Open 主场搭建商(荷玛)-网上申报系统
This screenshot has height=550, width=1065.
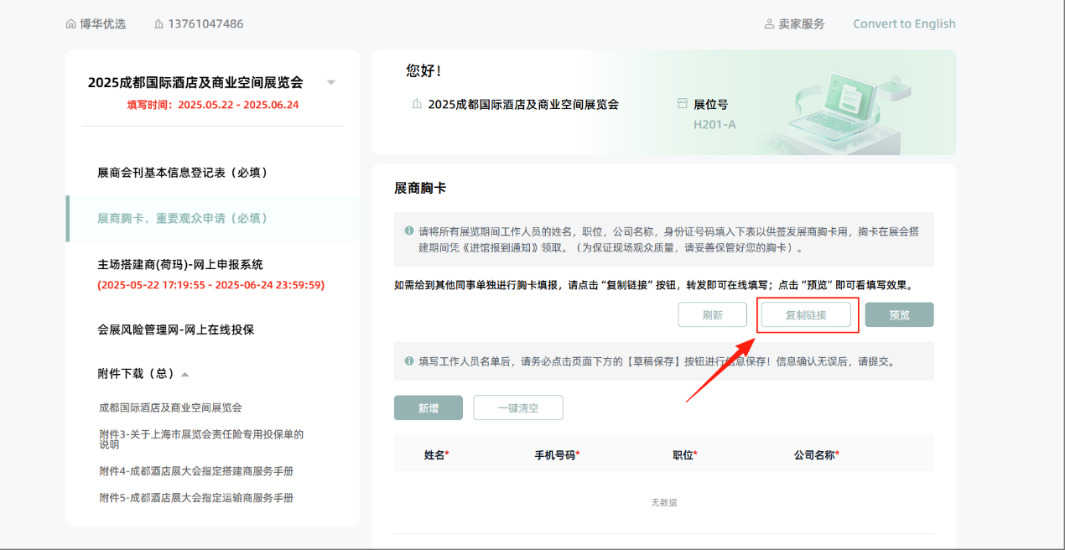pos(179,265)
